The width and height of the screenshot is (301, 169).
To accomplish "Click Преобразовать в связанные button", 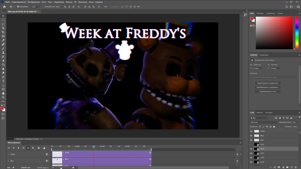I will [268, 87].
